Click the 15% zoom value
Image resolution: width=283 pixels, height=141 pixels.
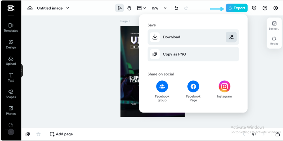click(x=155, y=8)
